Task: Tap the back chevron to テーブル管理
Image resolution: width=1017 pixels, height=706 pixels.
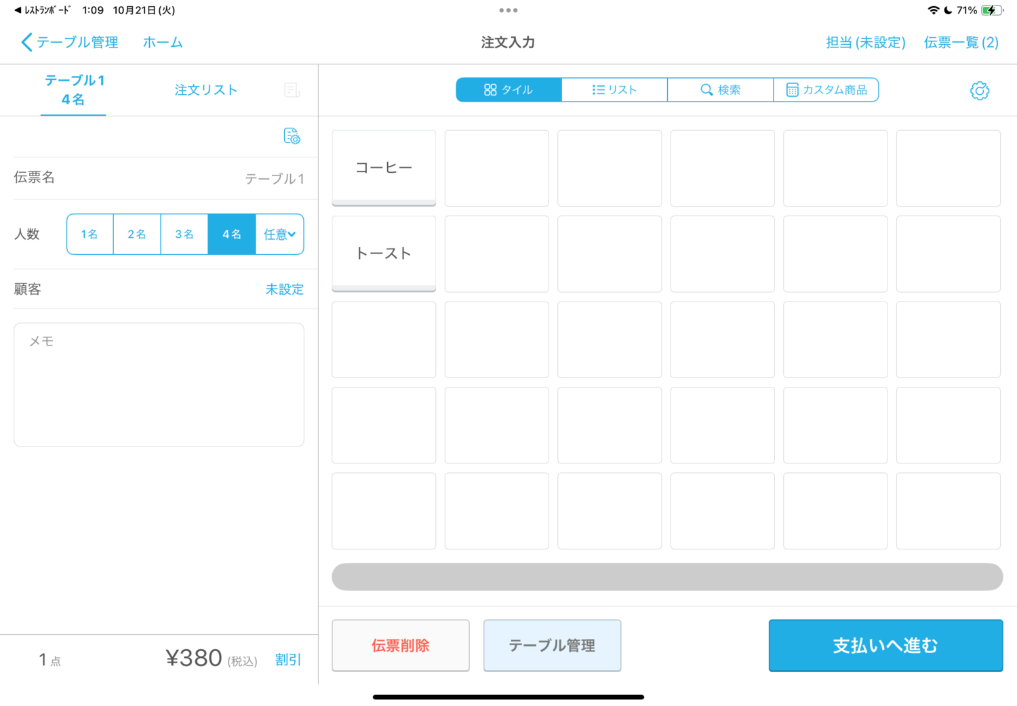Action: point(27,42)
